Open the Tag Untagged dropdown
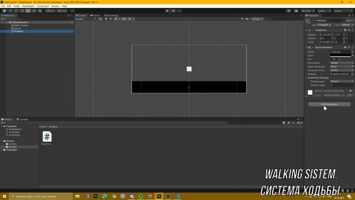The width and height of the screenshot is (355, 200). coord(324,25)
